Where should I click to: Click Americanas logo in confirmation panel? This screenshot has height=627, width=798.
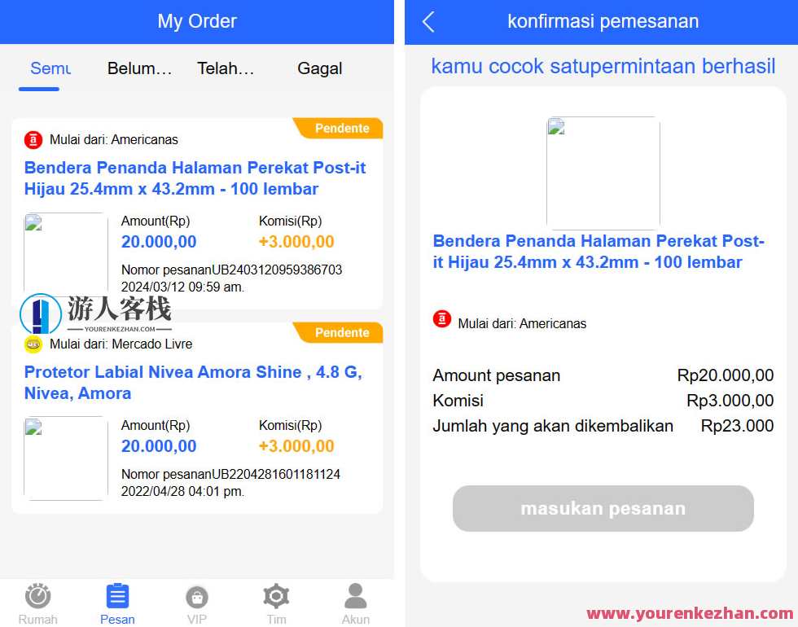(441, 319)
